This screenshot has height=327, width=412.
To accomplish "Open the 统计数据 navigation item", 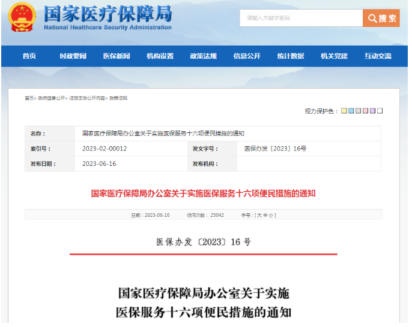I will coord(291,56).
